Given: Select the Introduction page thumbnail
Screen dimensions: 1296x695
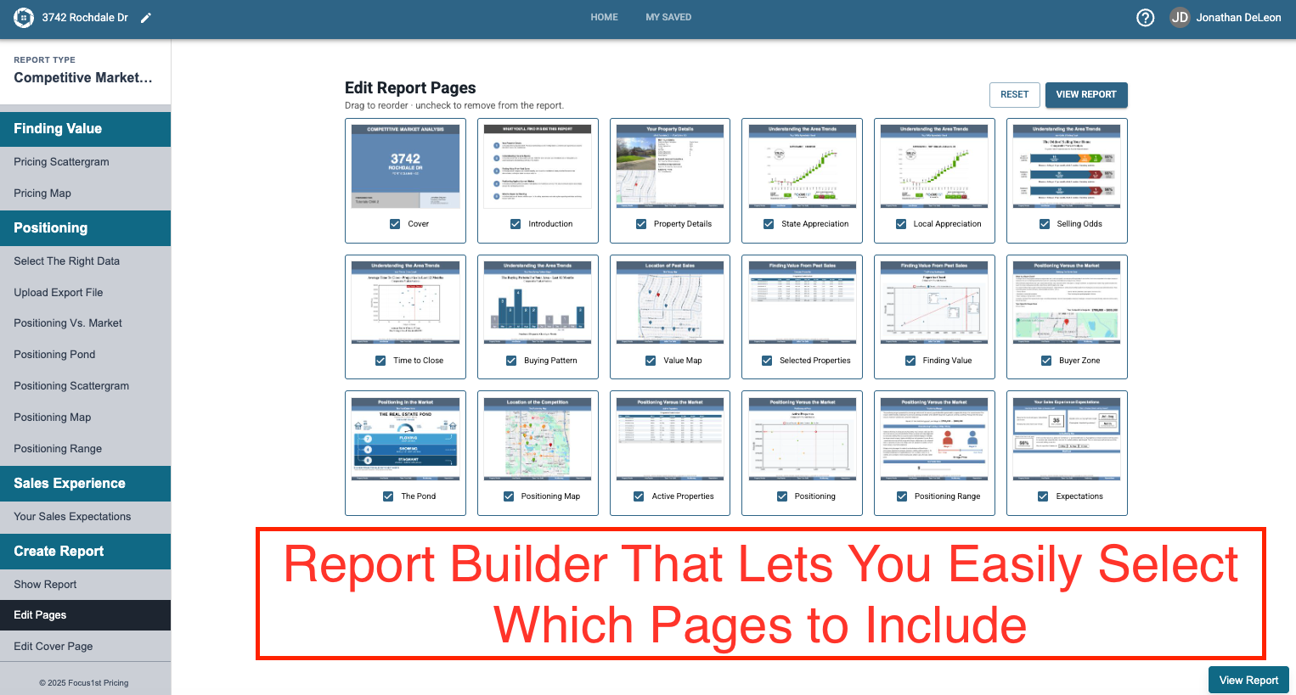Looking at the screenshot, I should tap(538, 166).
